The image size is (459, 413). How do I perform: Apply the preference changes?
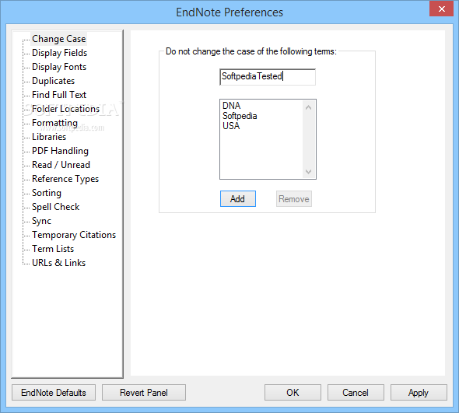[419, 393]
